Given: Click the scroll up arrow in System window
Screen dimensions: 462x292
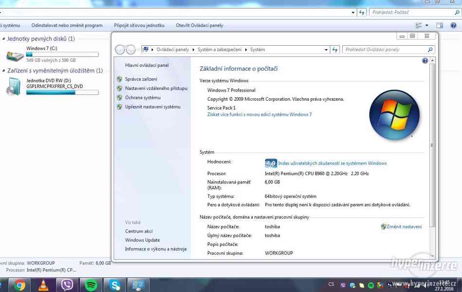Looking at the screenshot, I should coord(432,60).
